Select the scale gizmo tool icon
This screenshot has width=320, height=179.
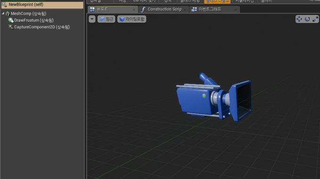click(x=315, y=19)
